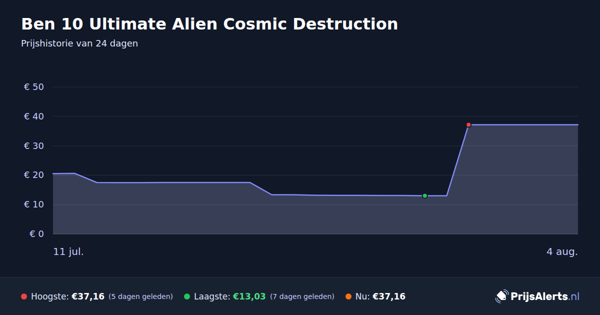Click the Nu €37,16 current price
Image resolution: width=600 pixels, height=315 pixels.
[x=389, y=296]
